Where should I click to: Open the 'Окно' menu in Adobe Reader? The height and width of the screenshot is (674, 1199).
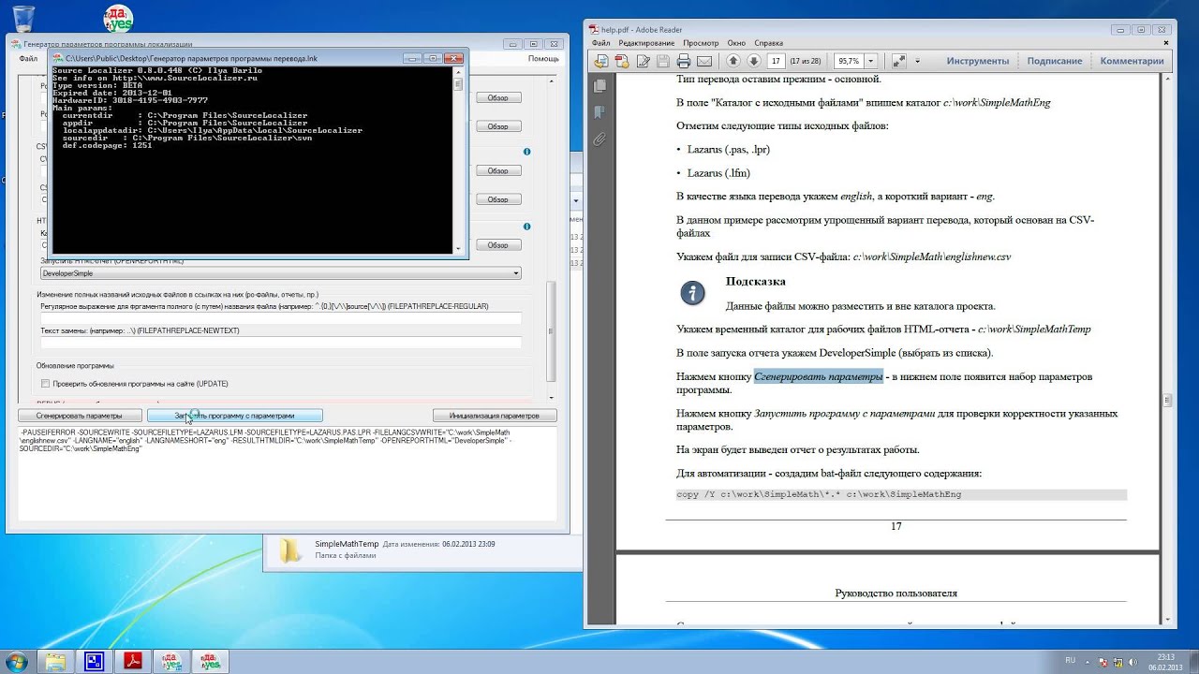736,43
